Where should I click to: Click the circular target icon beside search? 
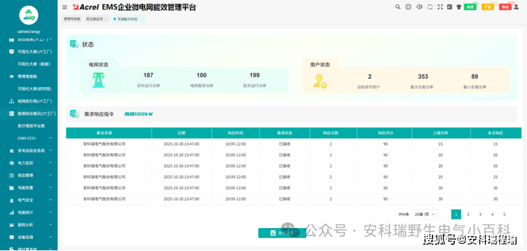click(408, 7)
